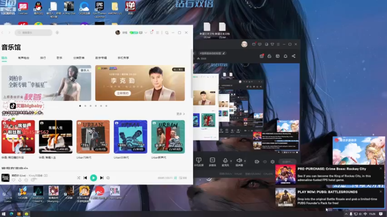Screen dimensions: 387x217
Task: Download the current song from player bar
Action: pyautogui.click(x=20, y=180)
